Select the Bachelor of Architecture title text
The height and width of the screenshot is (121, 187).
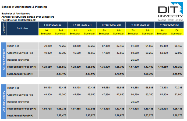(x=16, y=13)
